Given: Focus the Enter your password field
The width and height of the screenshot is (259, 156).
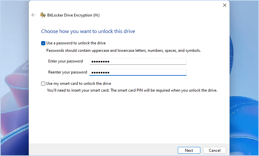Looking at the screenshot, I should click(138, 61).
